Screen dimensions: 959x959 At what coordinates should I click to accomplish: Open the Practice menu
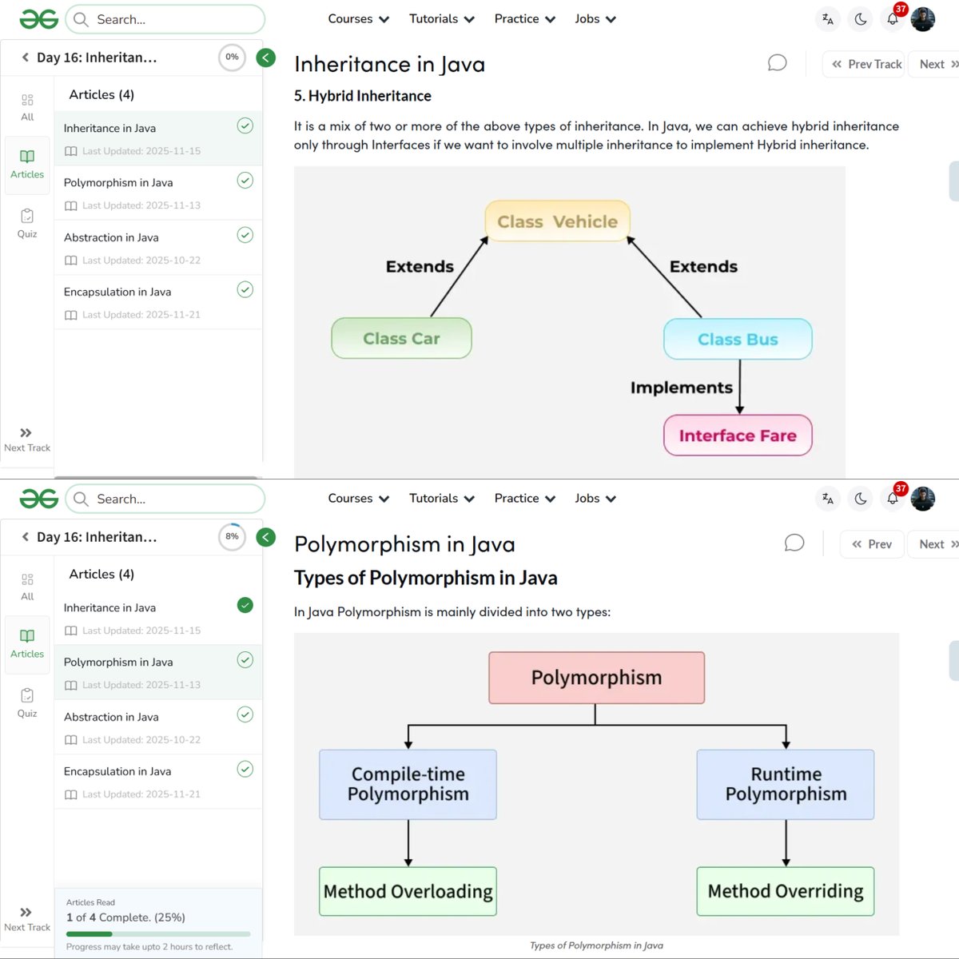coord(523,18)
